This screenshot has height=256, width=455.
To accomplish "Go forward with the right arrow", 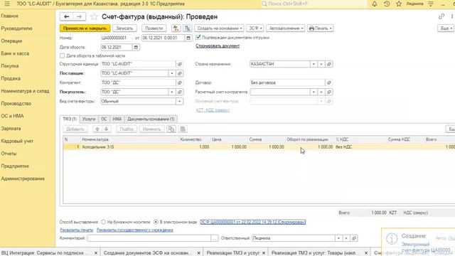I will click(x=79, y=17).
